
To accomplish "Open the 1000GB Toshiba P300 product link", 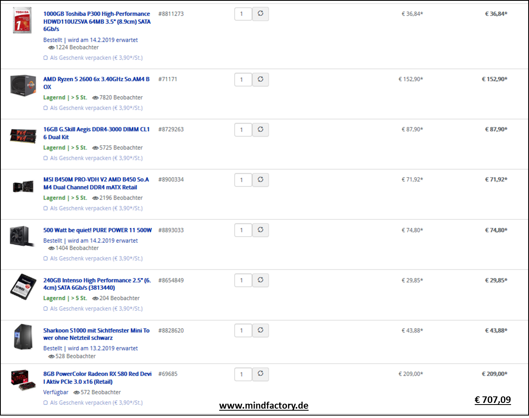I will (97, 22).
